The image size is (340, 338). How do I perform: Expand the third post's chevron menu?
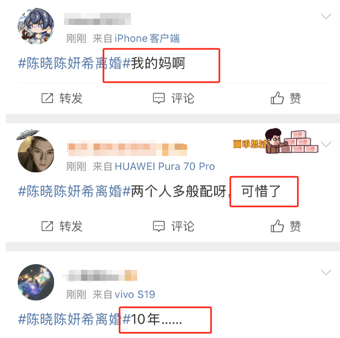coord(326,272)
